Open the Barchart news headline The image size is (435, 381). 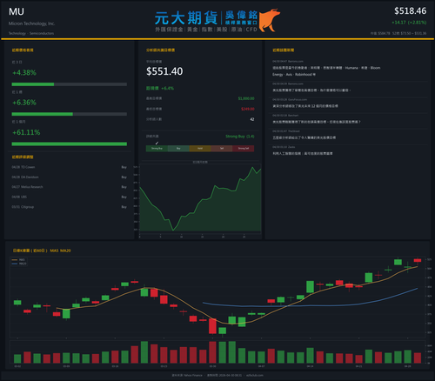(x=317, y=122)
